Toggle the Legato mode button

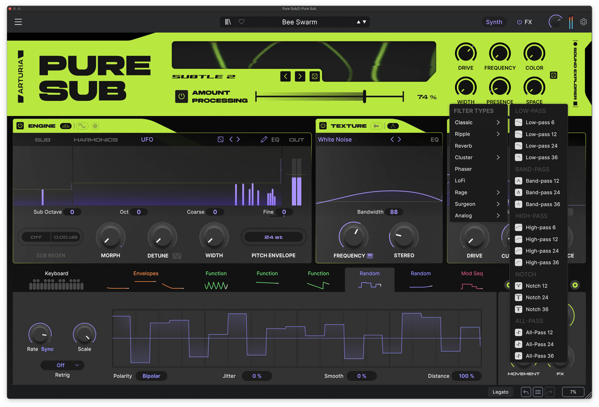pyautogui.click(x=500, y=392)
